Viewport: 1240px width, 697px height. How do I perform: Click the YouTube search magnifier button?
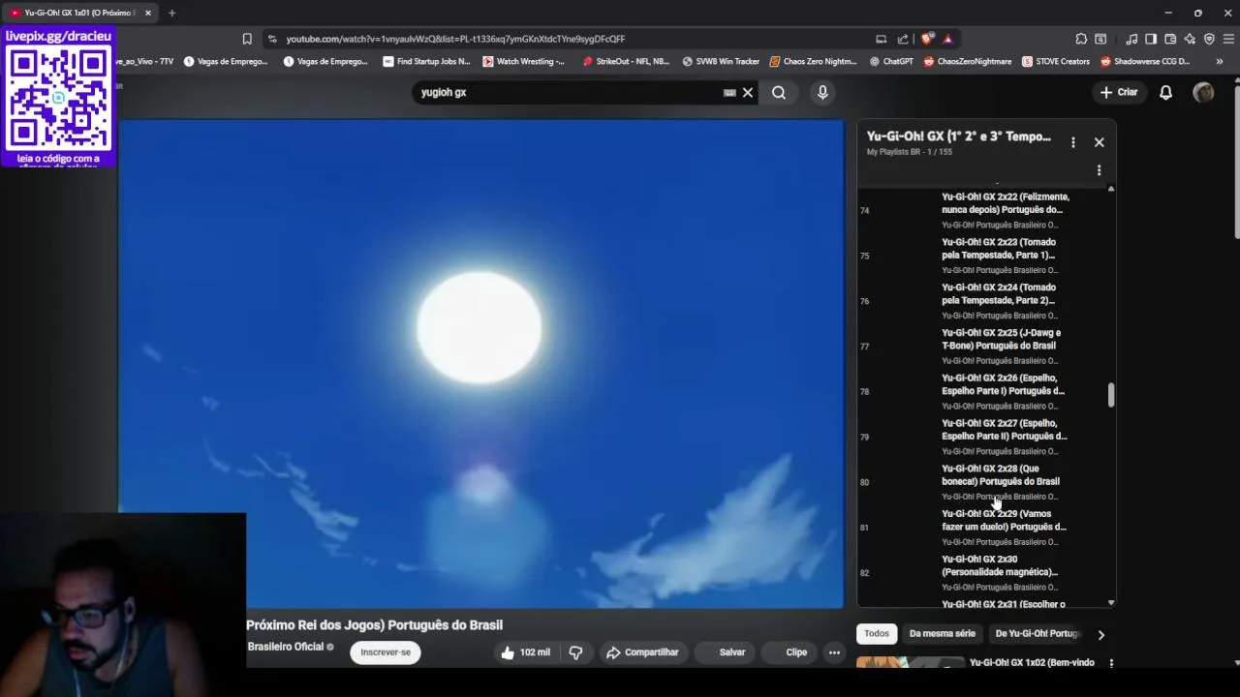coord(779,93)
